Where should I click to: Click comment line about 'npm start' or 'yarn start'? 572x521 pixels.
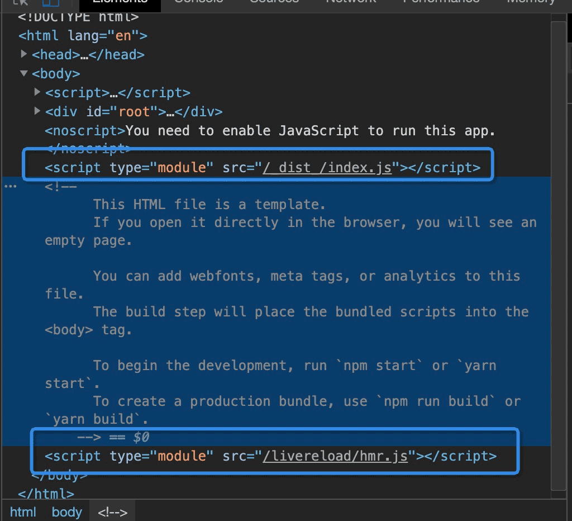[x=270, y=374]
